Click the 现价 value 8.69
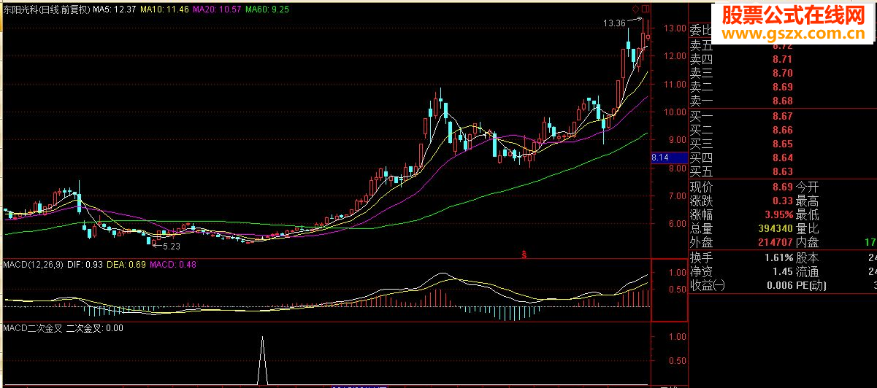The image size is (877, 388). pyautogui.click(x=782, y=187)
